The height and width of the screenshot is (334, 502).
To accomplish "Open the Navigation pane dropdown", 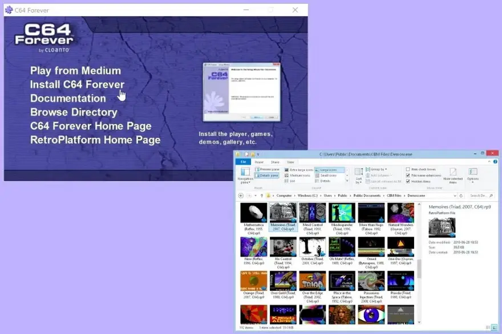I will [245, 176].
